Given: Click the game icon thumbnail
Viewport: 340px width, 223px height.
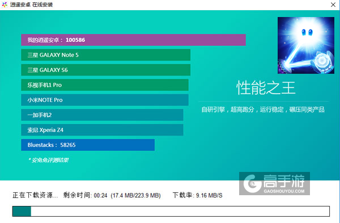Looking at the screenshot, I should tap(306, 45).
